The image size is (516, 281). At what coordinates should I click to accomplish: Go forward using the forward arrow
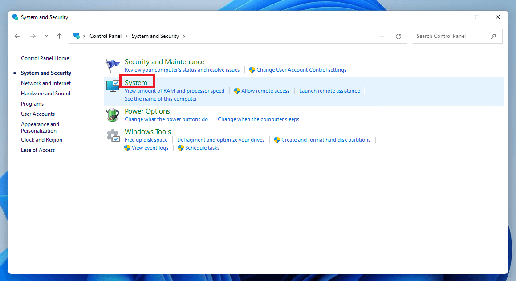(x=33, y=36)
